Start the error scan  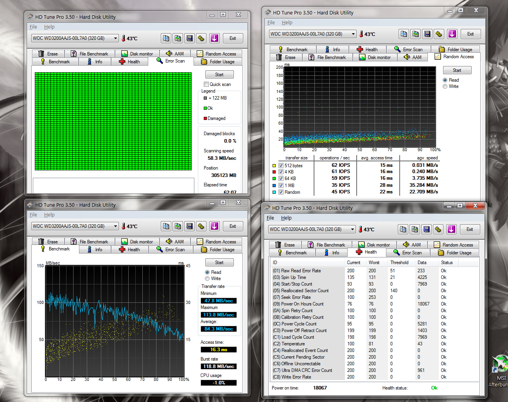click(x=219, y=75)
